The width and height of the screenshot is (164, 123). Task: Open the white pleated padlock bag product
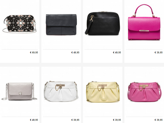point(61,91)
